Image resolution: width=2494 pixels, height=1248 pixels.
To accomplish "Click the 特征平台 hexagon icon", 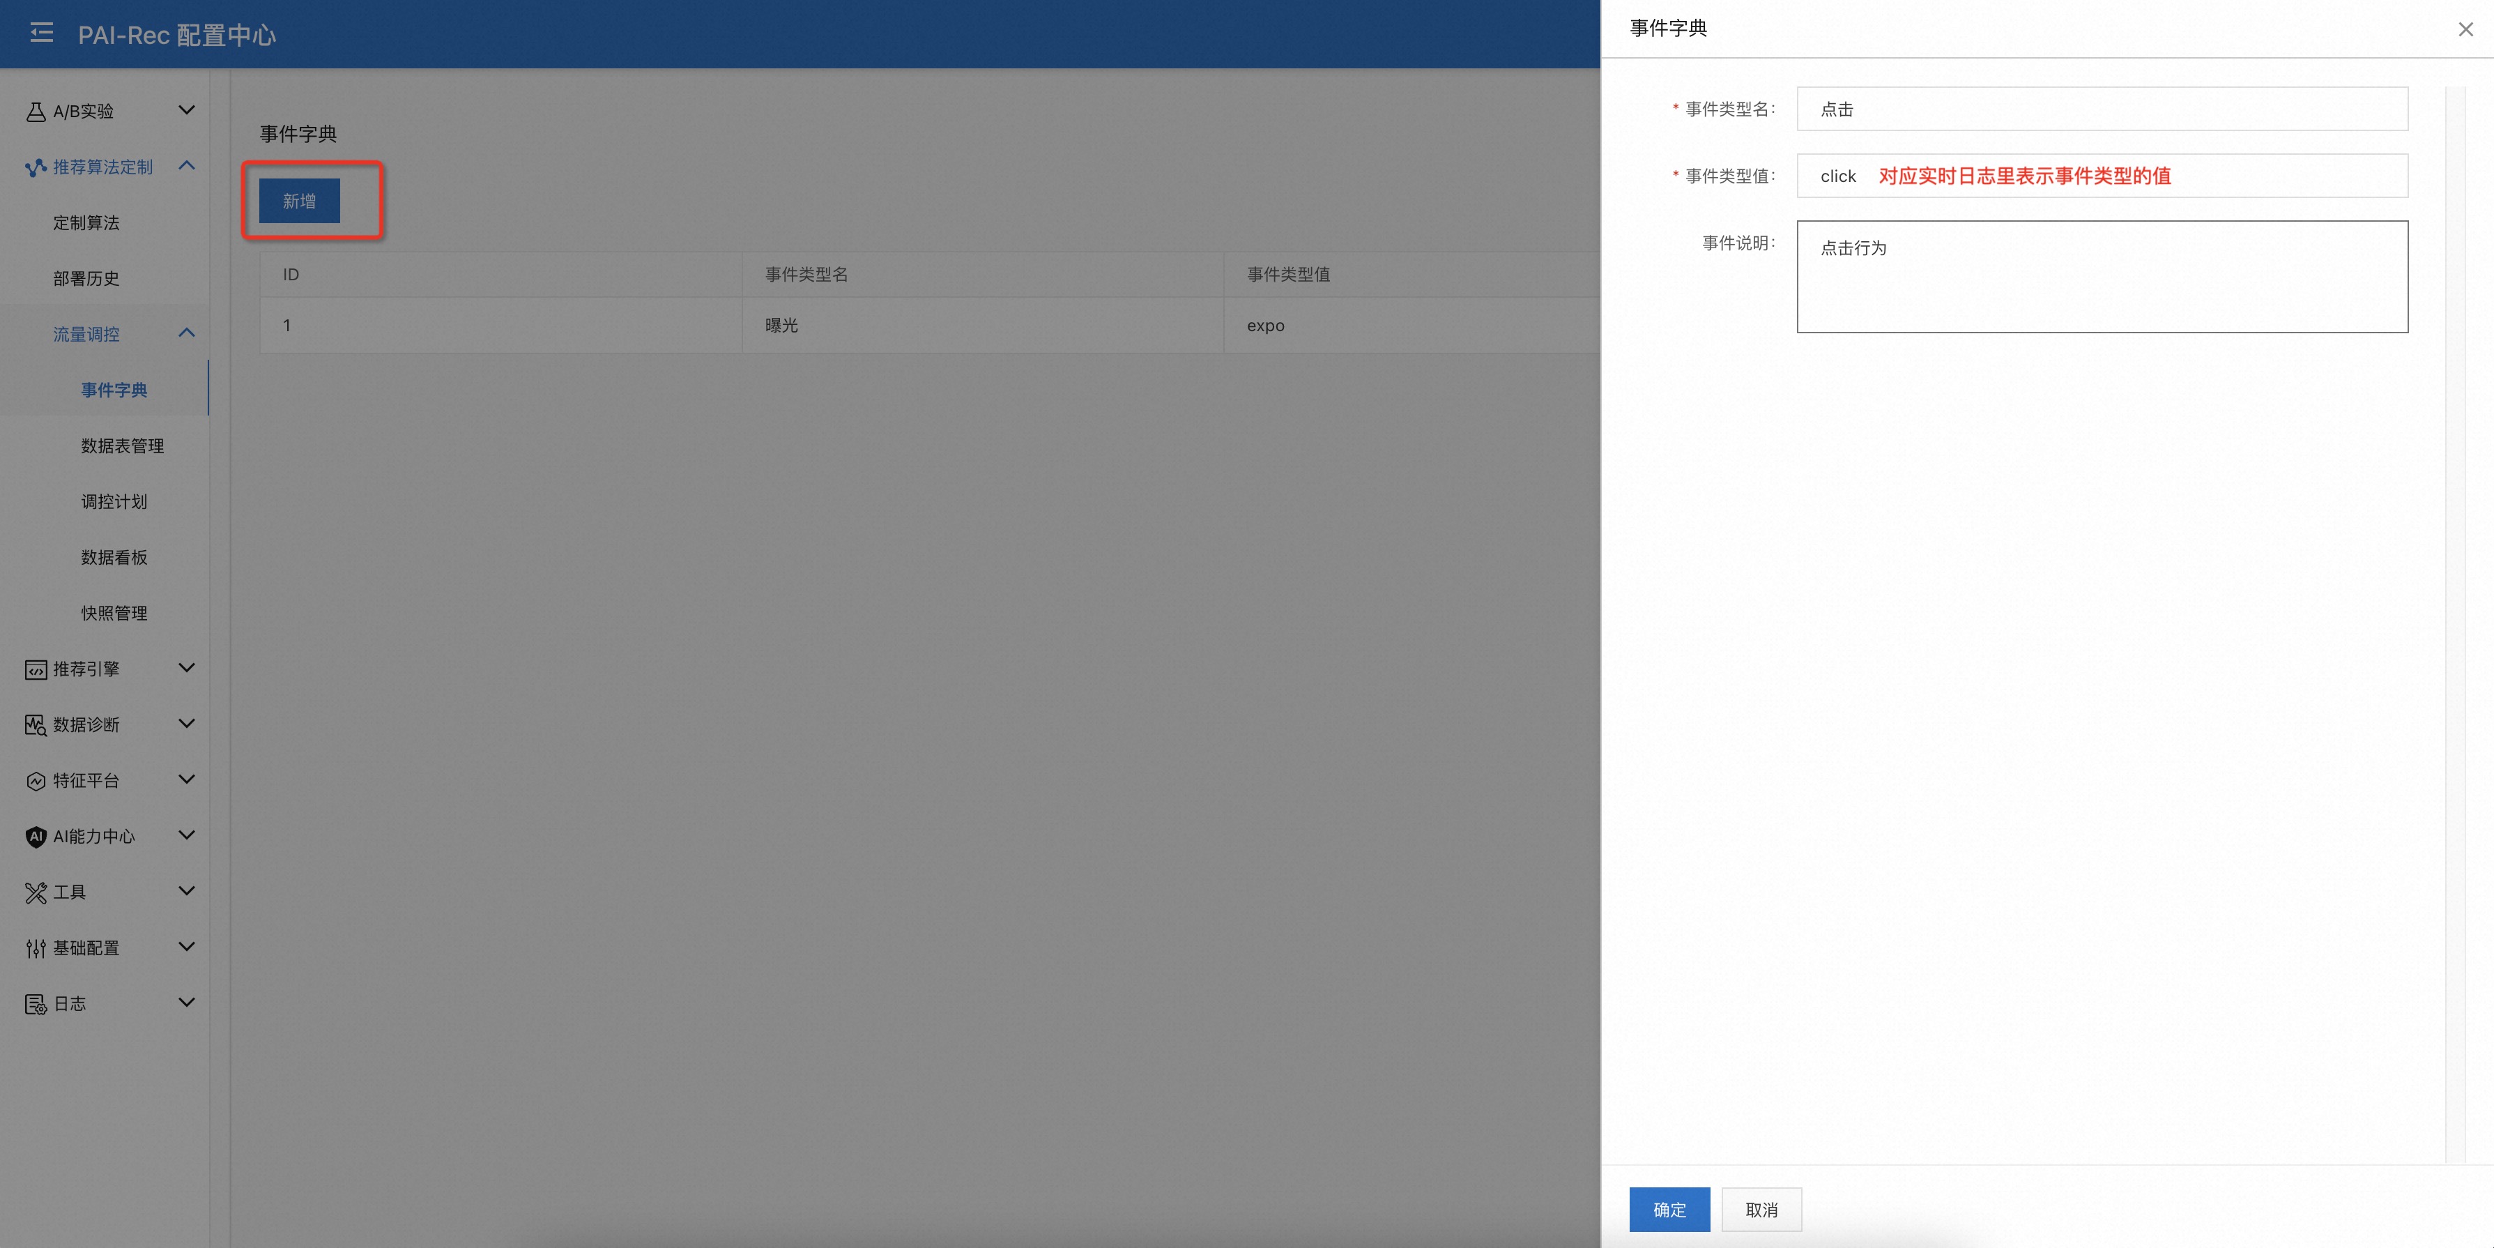I will [36, 782].
